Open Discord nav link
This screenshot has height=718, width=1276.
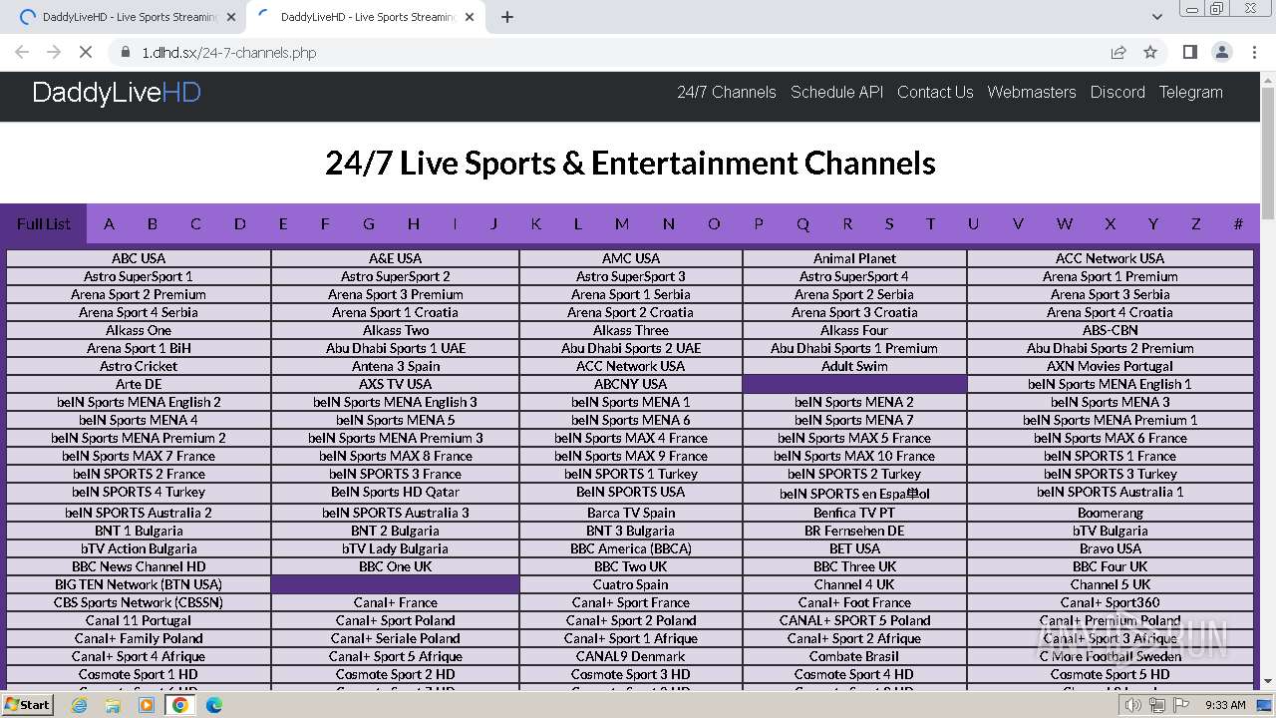click(1117, 92)
